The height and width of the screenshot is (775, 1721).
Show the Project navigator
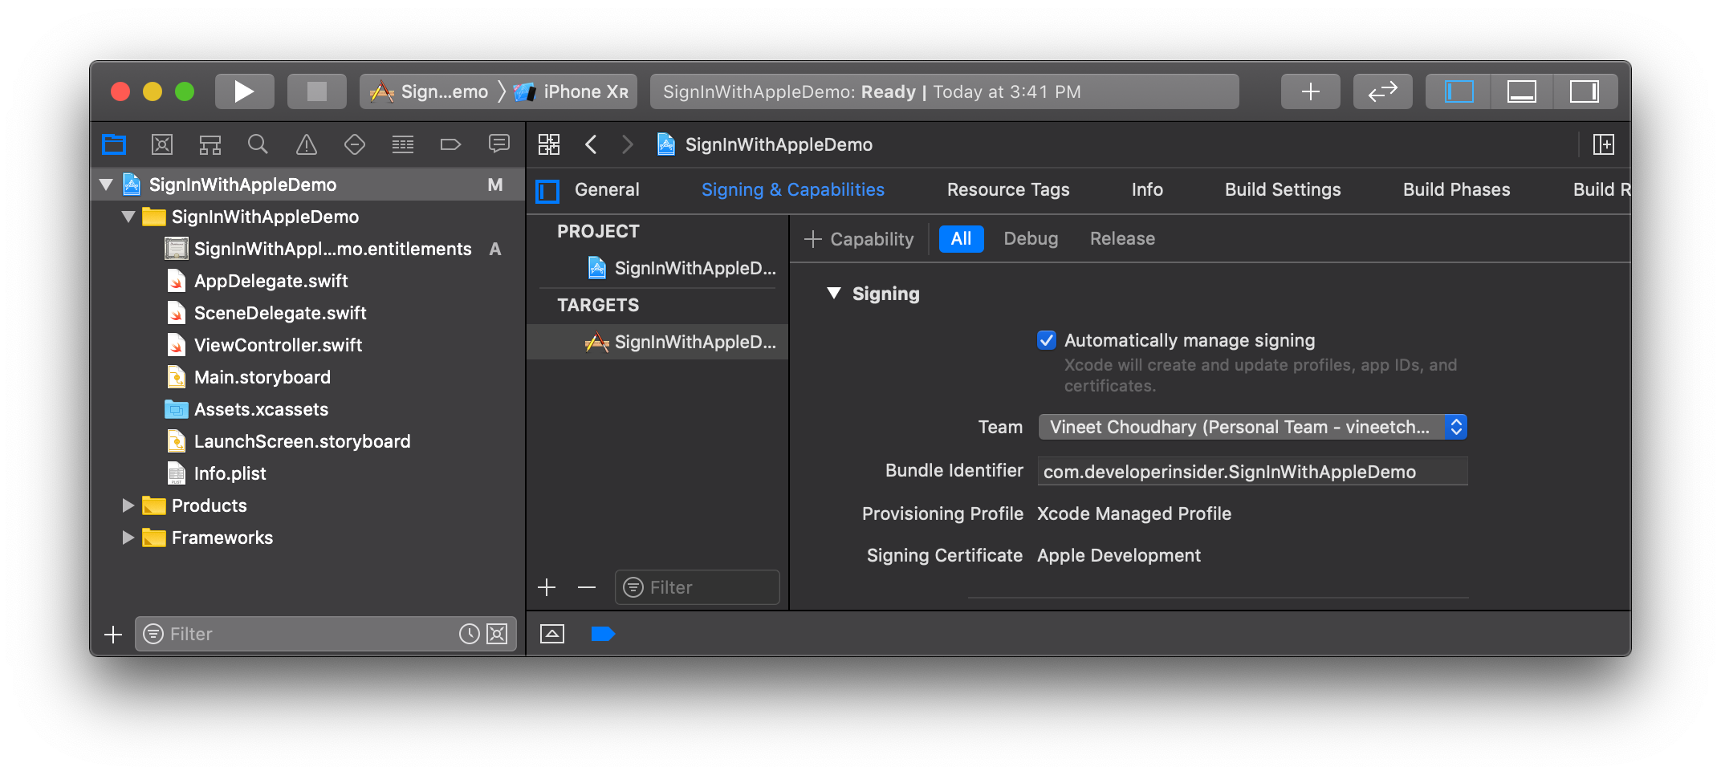click(114, 144)
